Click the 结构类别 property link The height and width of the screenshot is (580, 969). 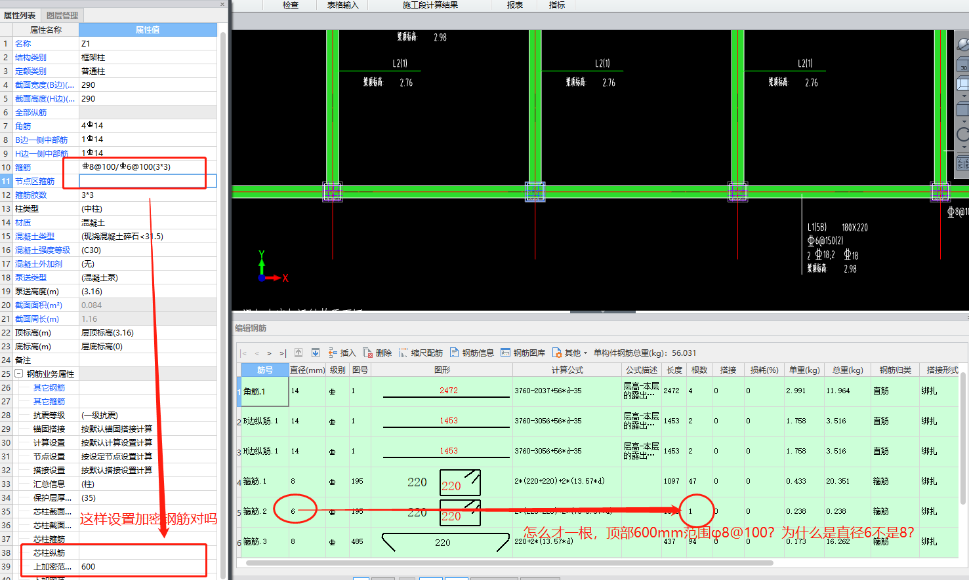tap(31, 57)
